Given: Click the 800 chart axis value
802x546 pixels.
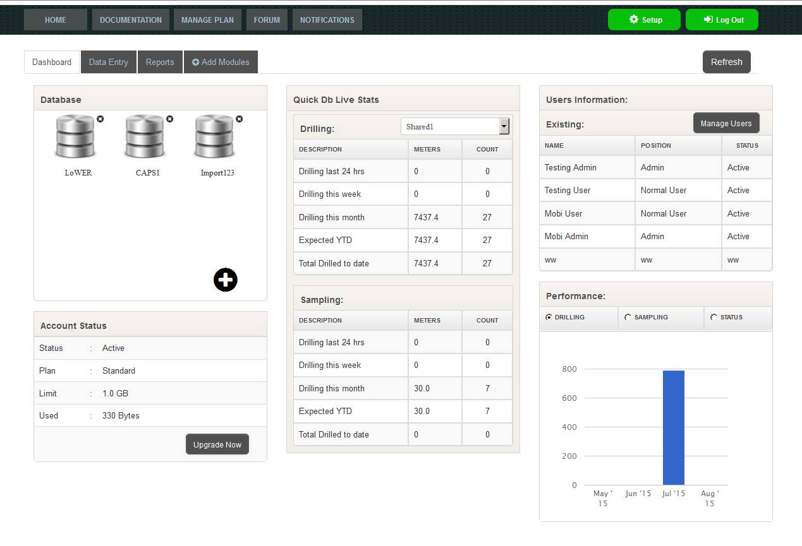Looking at the screenshot, I should click(x=569, y=369).
